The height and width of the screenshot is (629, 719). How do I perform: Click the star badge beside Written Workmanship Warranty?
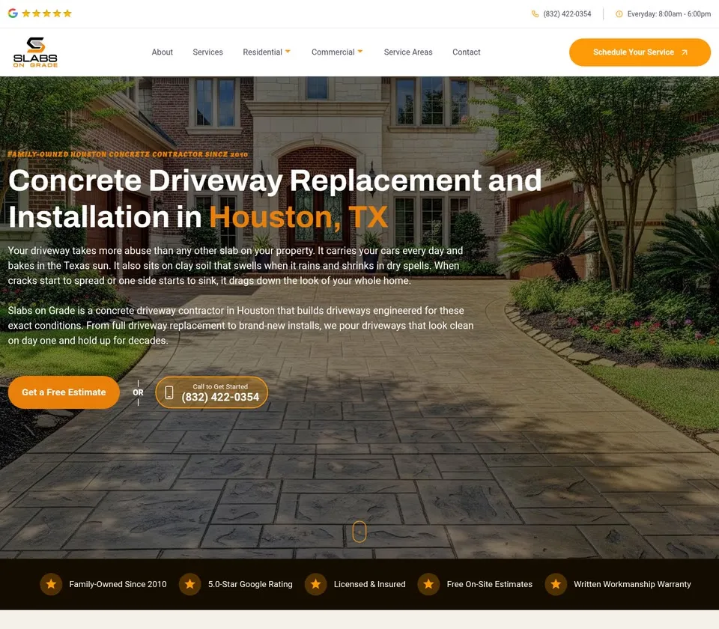(x=556, y=584)
